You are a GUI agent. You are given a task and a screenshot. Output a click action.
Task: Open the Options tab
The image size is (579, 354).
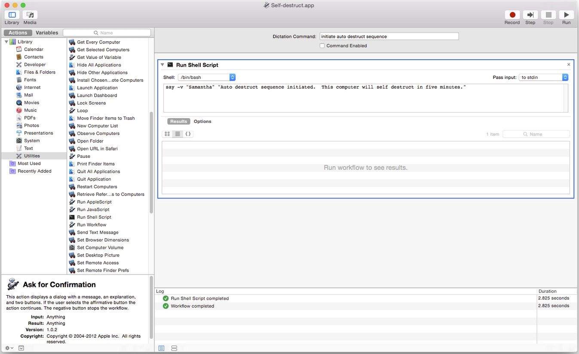pos(202,121)
